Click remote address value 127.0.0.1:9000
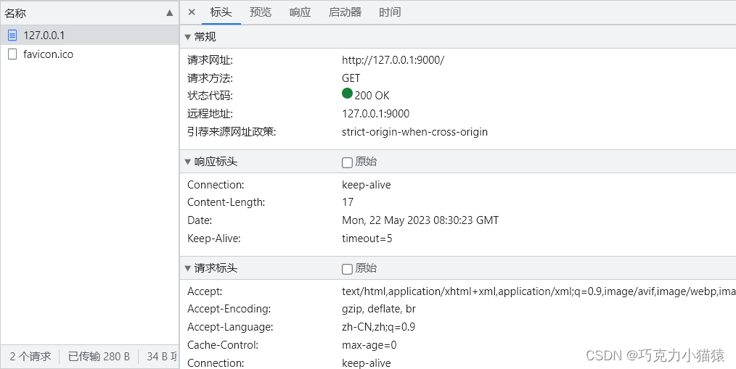Image resolution: width=736 pixels, height=369 pixels. pos(375,114)
